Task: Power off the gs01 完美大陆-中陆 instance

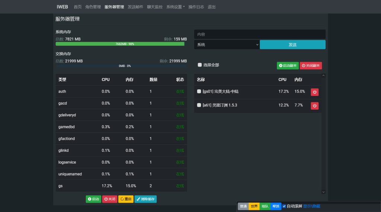Action: point(314,92)
